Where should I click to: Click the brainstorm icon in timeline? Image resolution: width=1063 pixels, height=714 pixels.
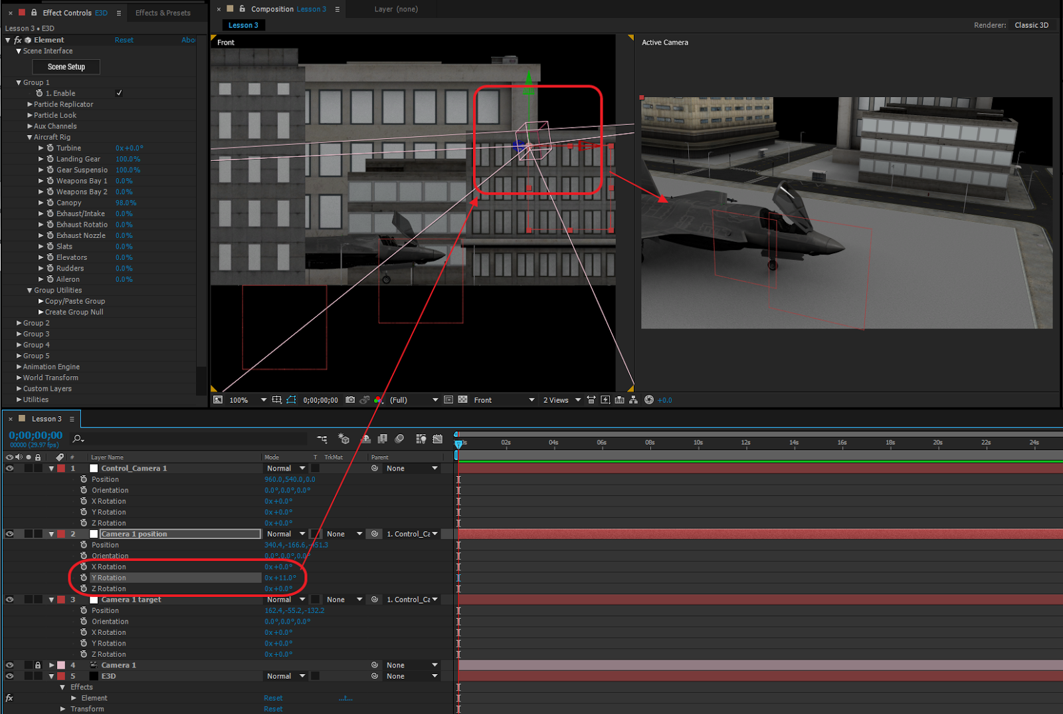421,439
